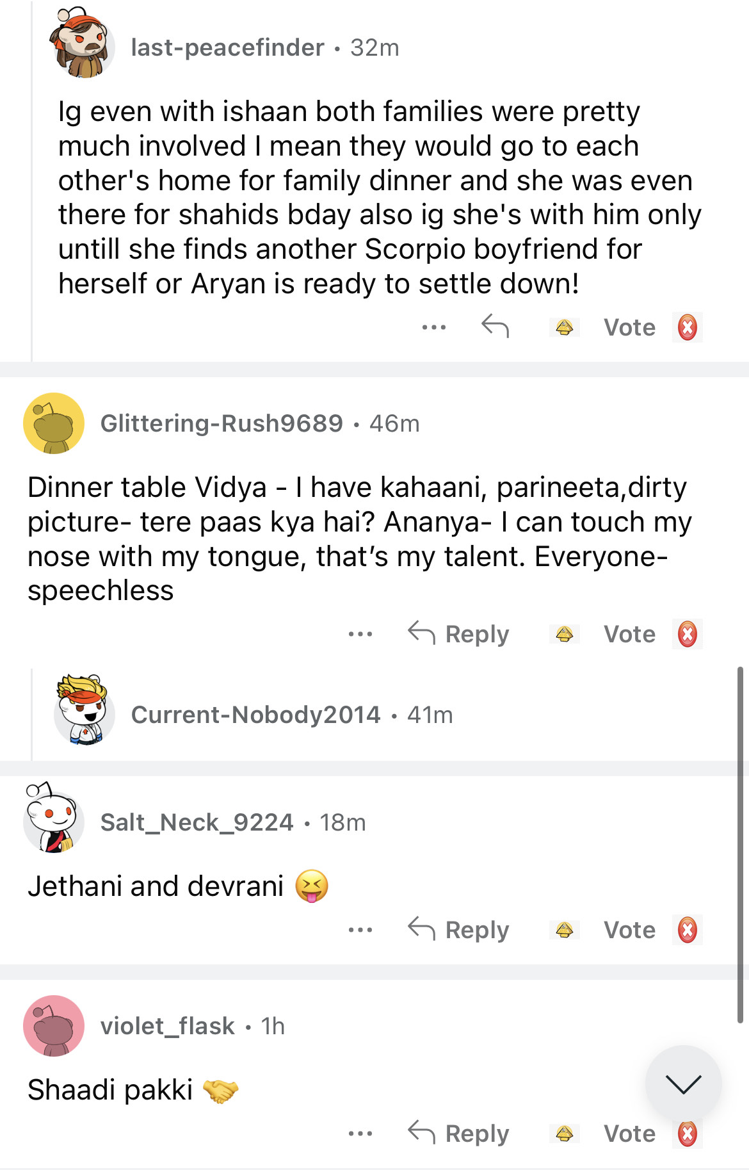Upvote last-peacefinder's comment

564,328
